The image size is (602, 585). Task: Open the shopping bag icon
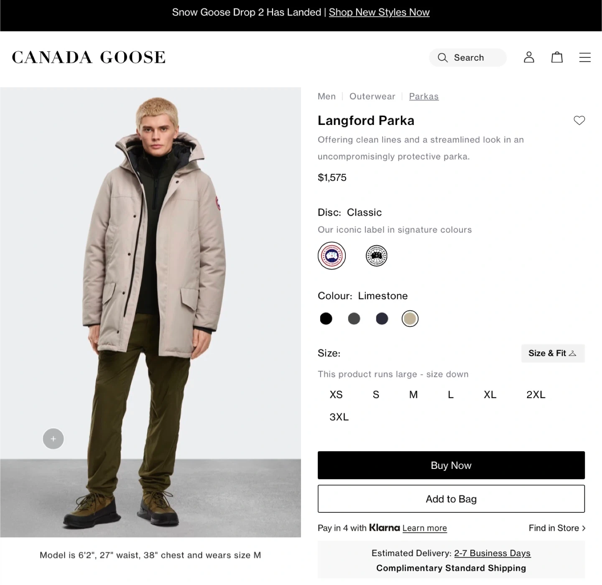[x=557, y=57]
